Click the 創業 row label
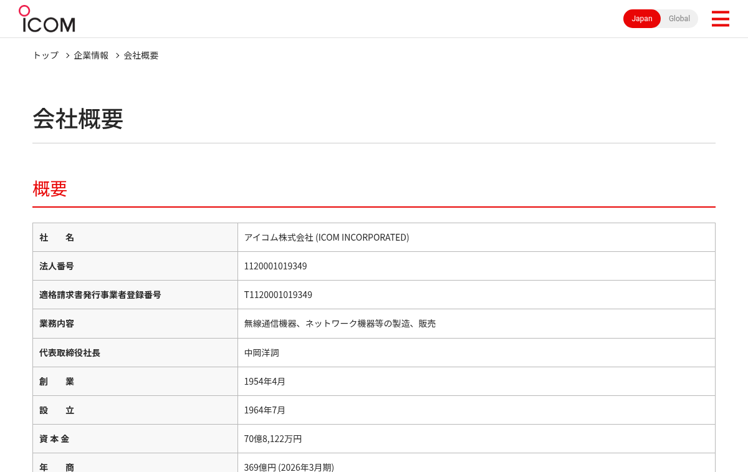 coord(57,382)
